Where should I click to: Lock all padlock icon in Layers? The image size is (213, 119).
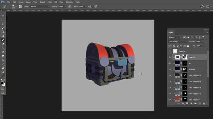(188, 46)
